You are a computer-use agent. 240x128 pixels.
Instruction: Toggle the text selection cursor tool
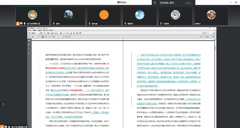tap(43, 37)
